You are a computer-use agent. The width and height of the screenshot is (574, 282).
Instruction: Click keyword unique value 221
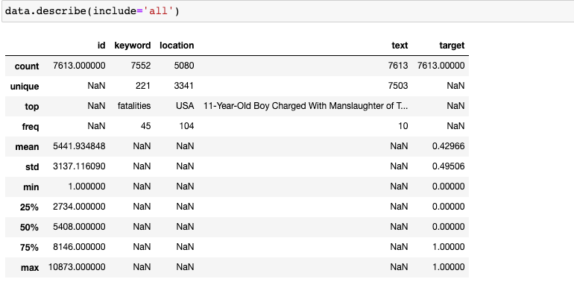(x=144, y=86)
